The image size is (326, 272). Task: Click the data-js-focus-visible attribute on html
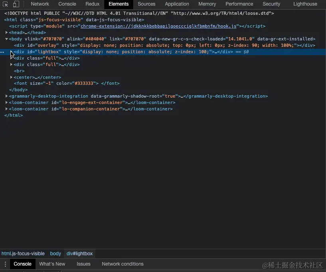point(114,20)
